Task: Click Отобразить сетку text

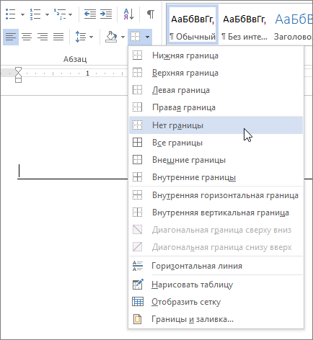Action: pyautogui.click(x=186, y=302)
